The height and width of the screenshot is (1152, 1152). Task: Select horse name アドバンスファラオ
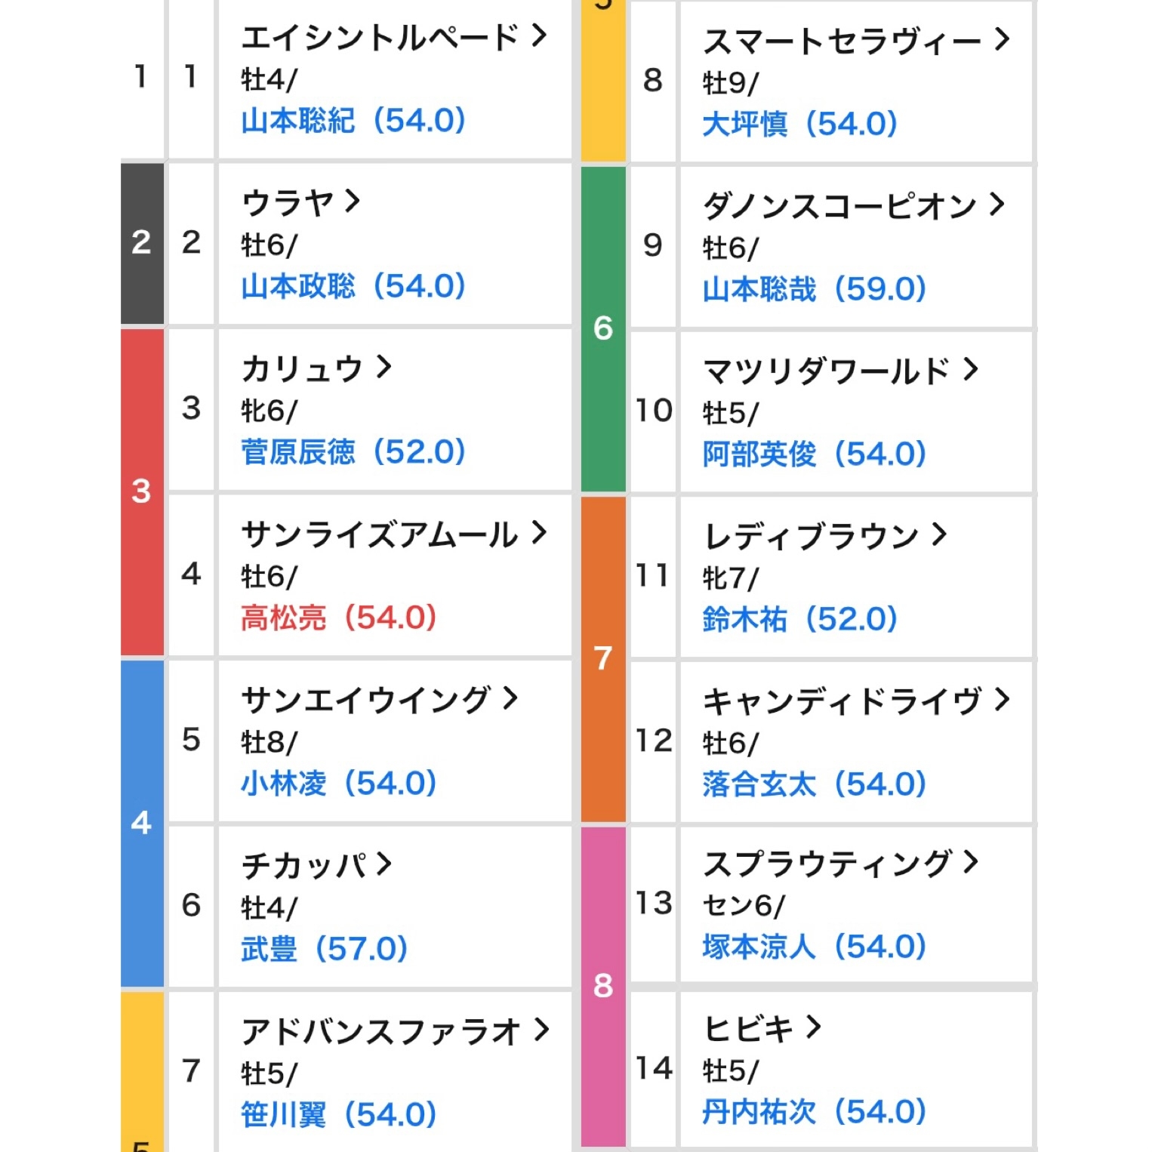(381, 1031)
